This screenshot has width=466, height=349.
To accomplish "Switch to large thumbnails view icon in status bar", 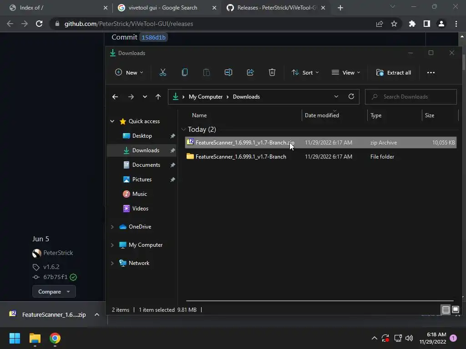I will pyautogui.click(x=455, y=310).
